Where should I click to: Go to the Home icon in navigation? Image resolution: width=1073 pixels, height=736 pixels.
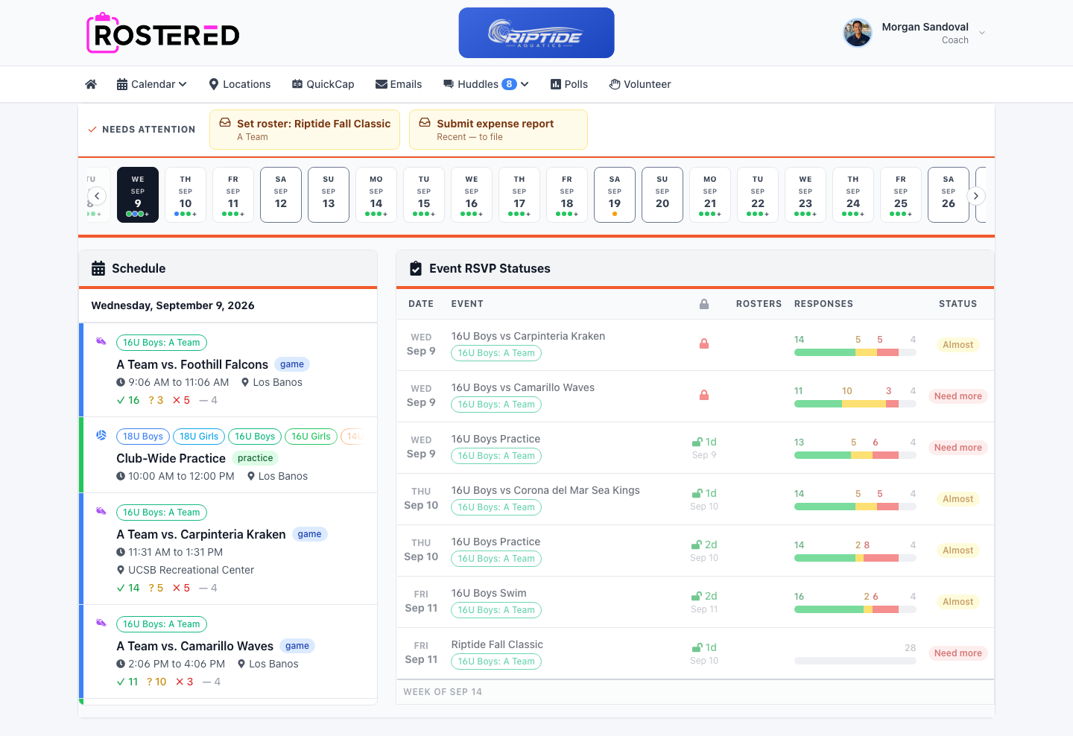pos(91,84)
